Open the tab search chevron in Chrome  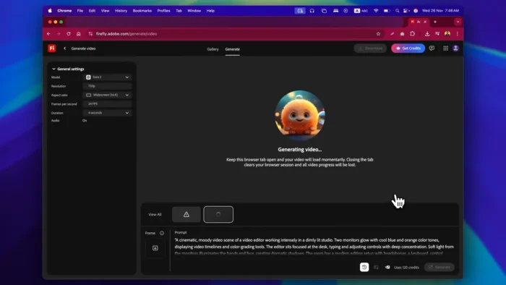[458, 22]
